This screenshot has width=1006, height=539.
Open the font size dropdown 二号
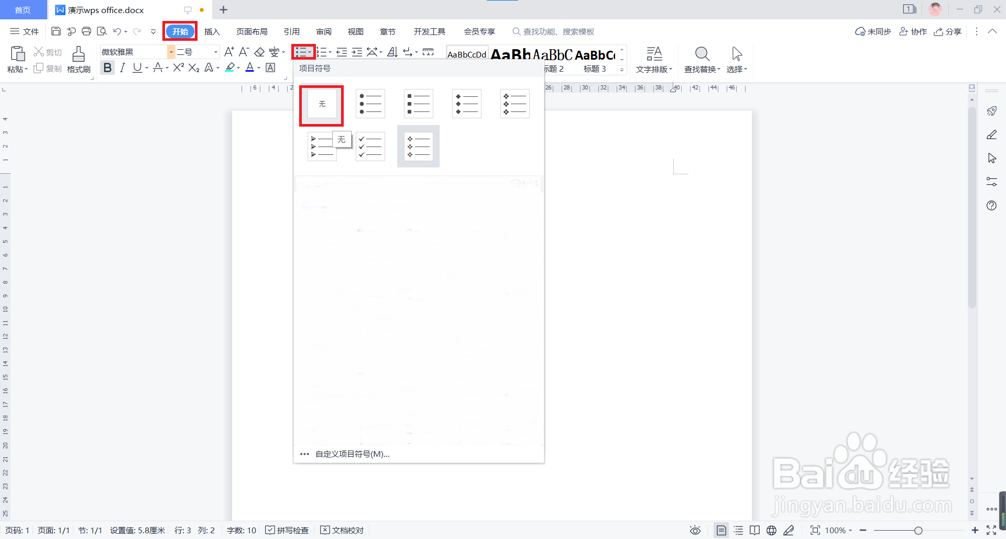pos(215,52)
